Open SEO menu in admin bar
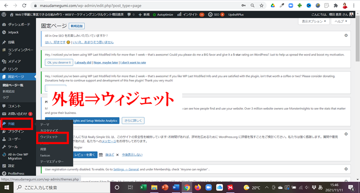Viewport: 360px width, 193px height. 216,15
